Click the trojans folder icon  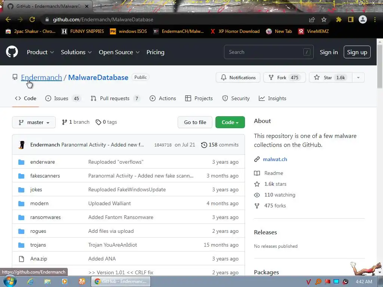(x=21, y=245)
